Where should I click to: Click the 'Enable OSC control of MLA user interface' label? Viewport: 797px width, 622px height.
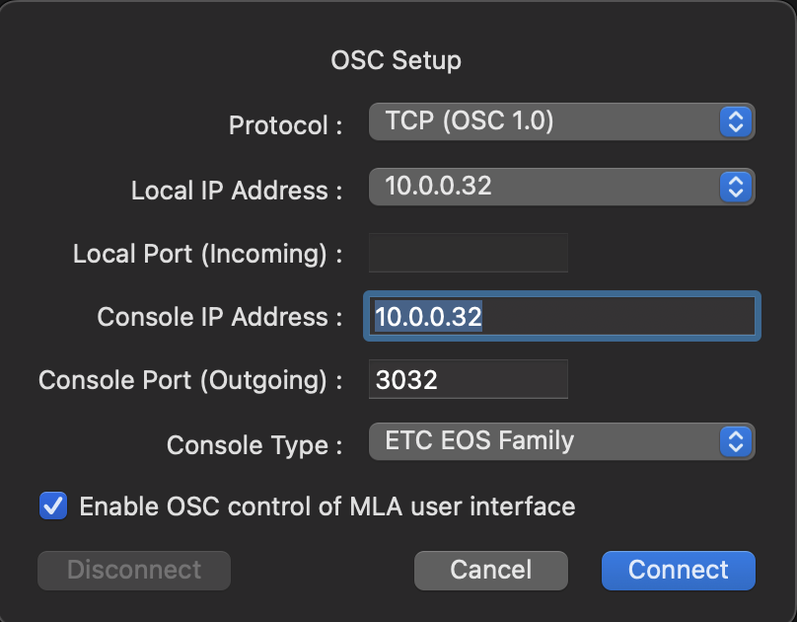(x=326, y=507)
